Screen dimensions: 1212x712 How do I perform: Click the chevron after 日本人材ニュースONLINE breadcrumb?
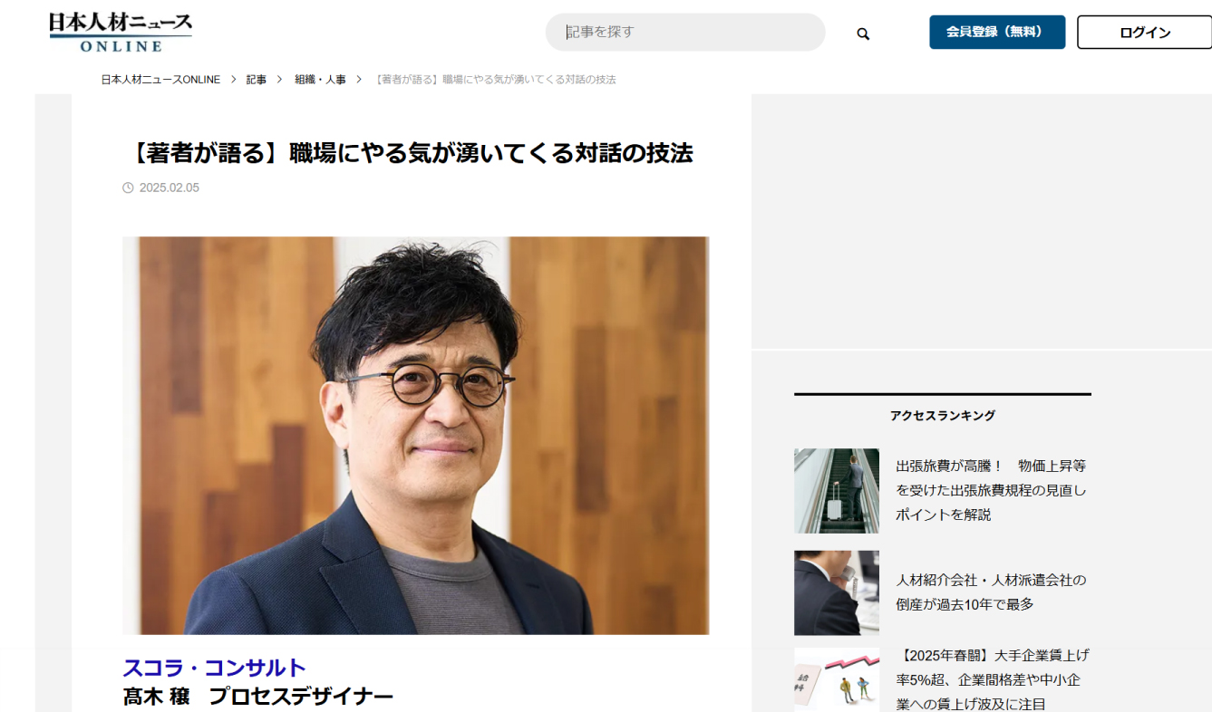[x=234, y=80]
